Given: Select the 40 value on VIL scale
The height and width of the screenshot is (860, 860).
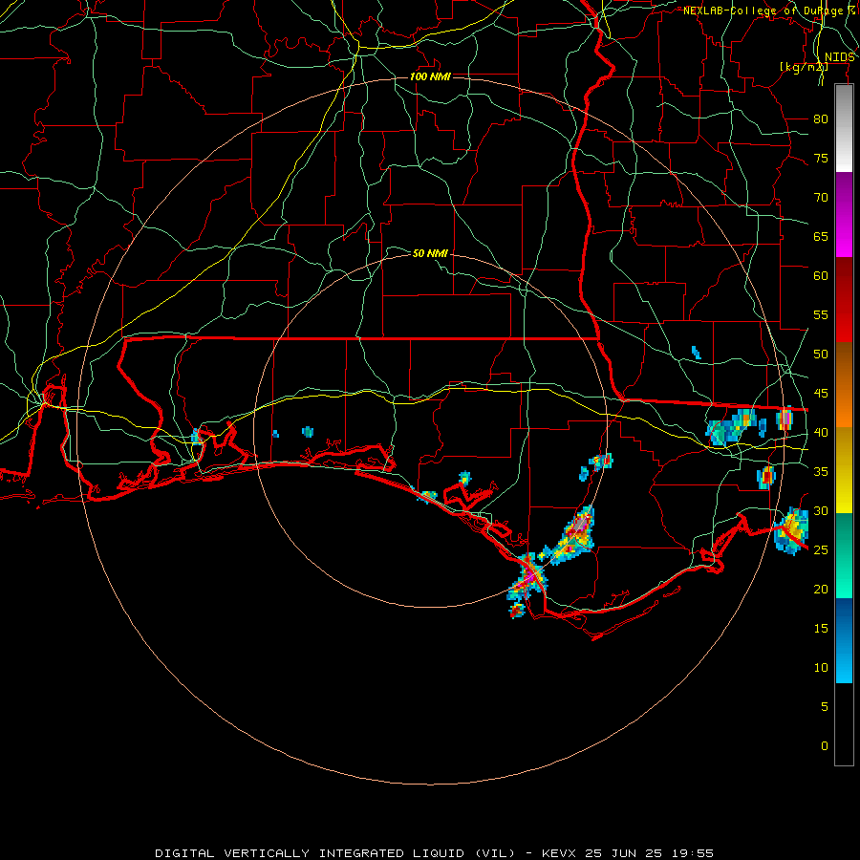Looking at the screenshot, I should [821, 433].
